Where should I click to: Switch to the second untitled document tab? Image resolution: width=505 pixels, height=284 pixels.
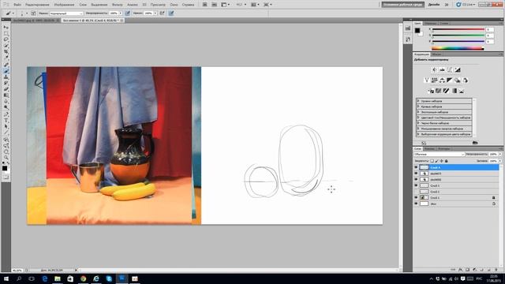[93, 21]
